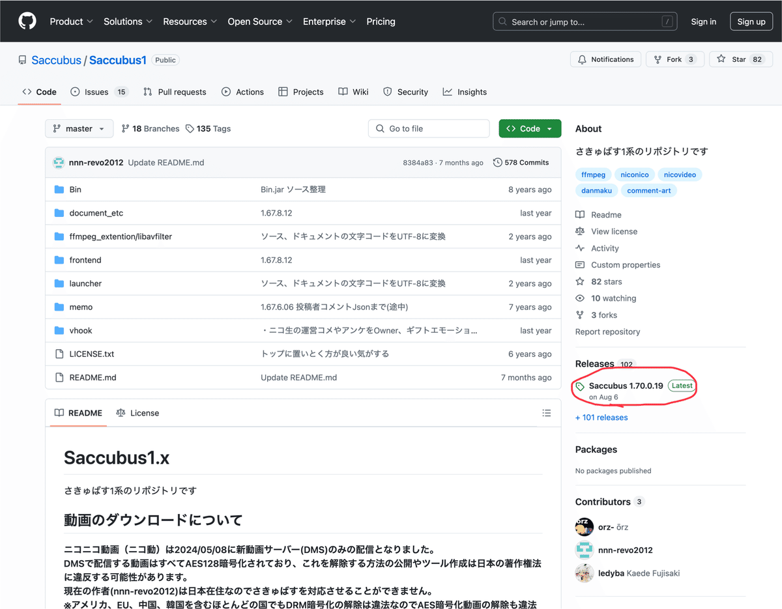The width and height of the screenshot is (782, 609).
Task: Open the launcher folder
Action: [85, 283]
